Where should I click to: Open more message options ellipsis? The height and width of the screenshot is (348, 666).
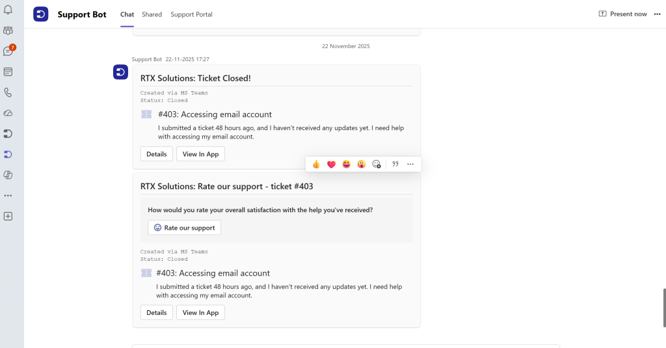(x=410, y=164)
